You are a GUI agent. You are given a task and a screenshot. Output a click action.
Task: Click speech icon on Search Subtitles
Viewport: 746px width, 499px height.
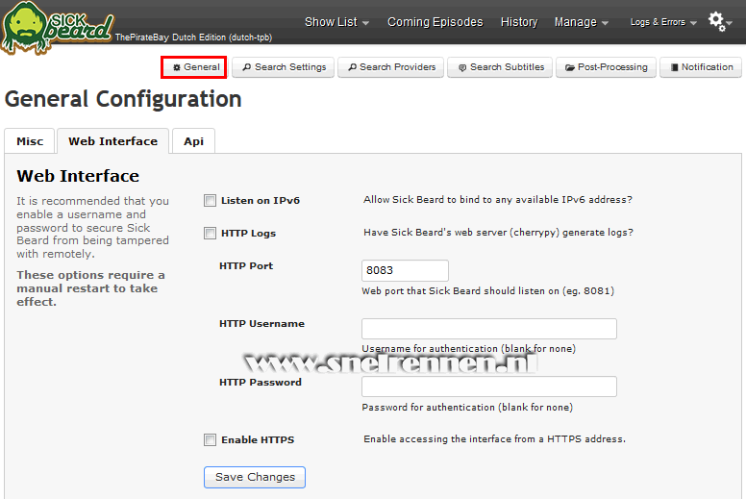[462, 67]
